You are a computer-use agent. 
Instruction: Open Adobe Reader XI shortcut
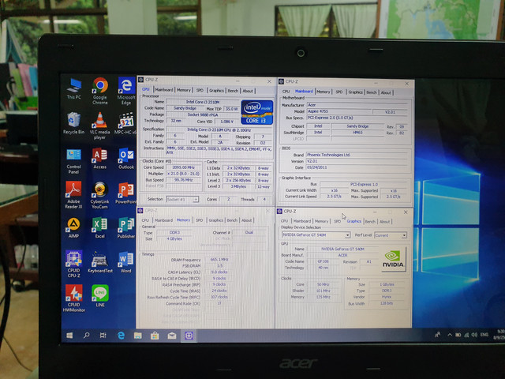(73, 195)
